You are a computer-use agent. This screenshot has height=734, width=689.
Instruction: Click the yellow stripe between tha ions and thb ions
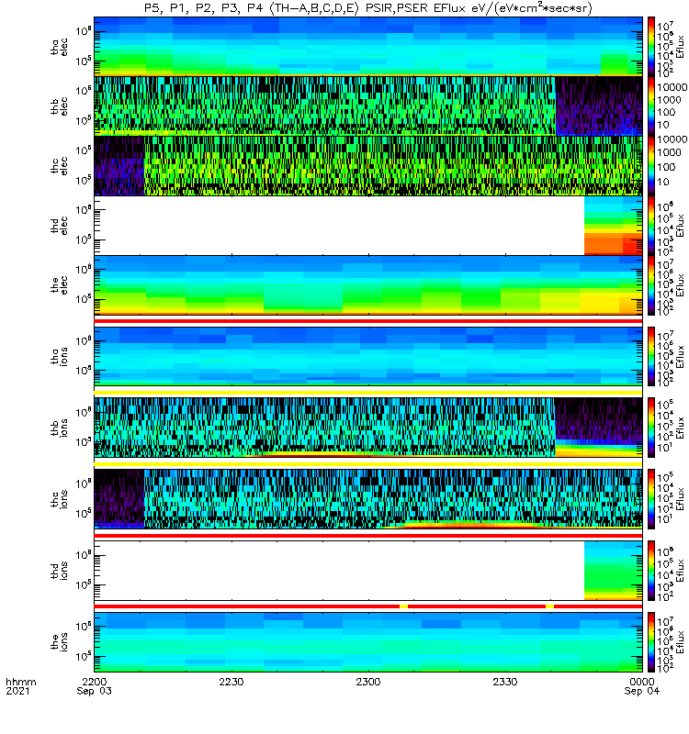[x=368, y=393]
